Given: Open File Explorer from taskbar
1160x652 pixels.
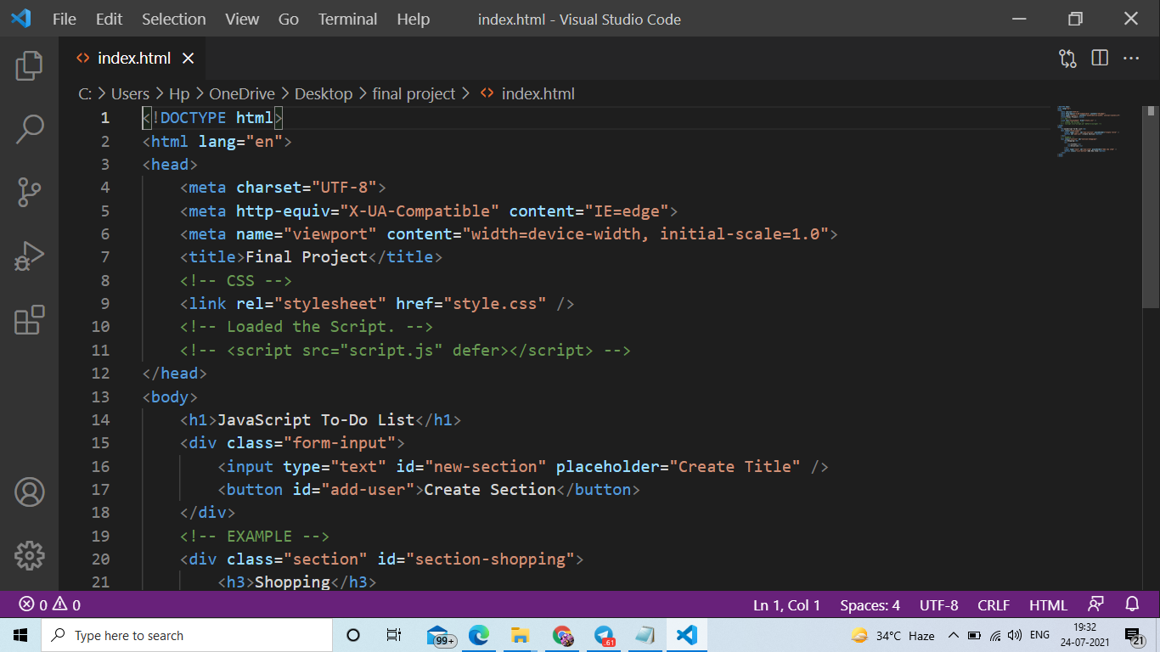Looking at the screenshot, I should tap(520, 635).
